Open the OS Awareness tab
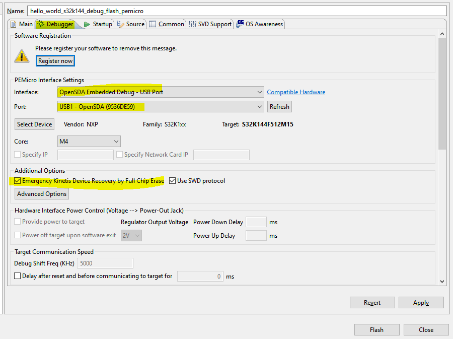 click(259, 24)
